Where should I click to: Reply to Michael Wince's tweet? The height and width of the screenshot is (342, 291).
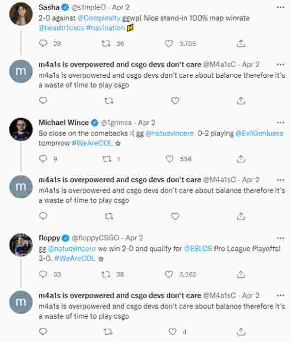pyautogui.click(x=43, y=158)
